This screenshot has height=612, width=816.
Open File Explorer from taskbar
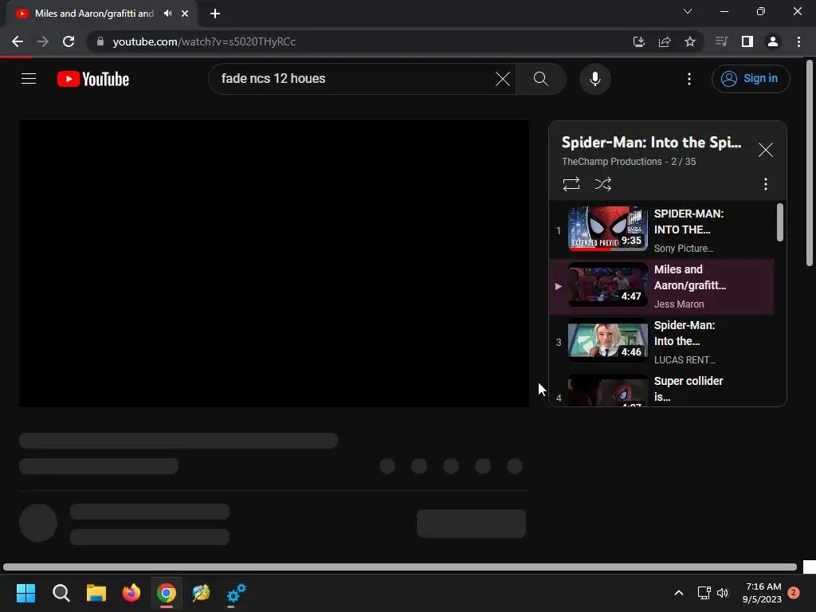point(96,593)
